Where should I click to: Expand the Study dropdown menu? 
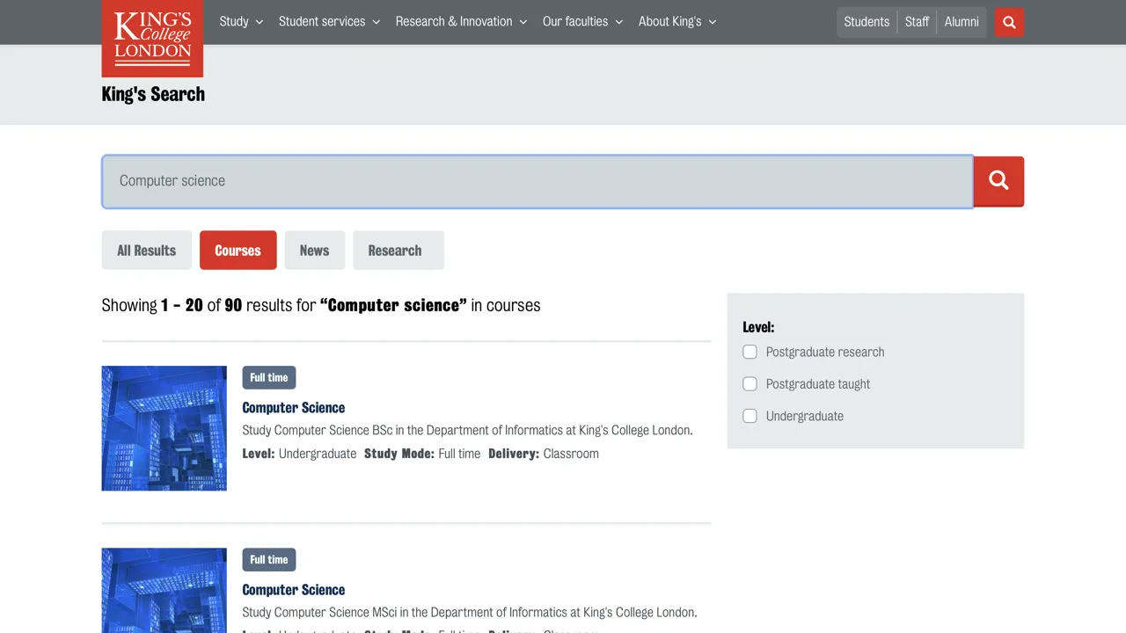click(241, 22)
